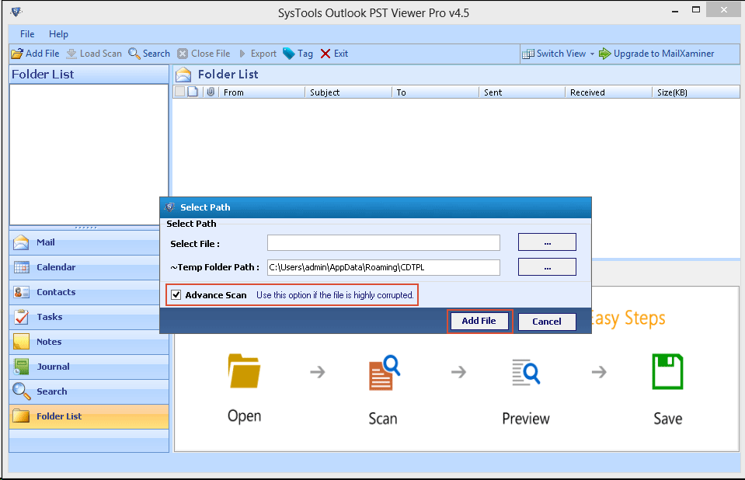Screen dimensions: 745x480
Task: Open the Journal section in sidebar
Action: (x=89, y=367)
